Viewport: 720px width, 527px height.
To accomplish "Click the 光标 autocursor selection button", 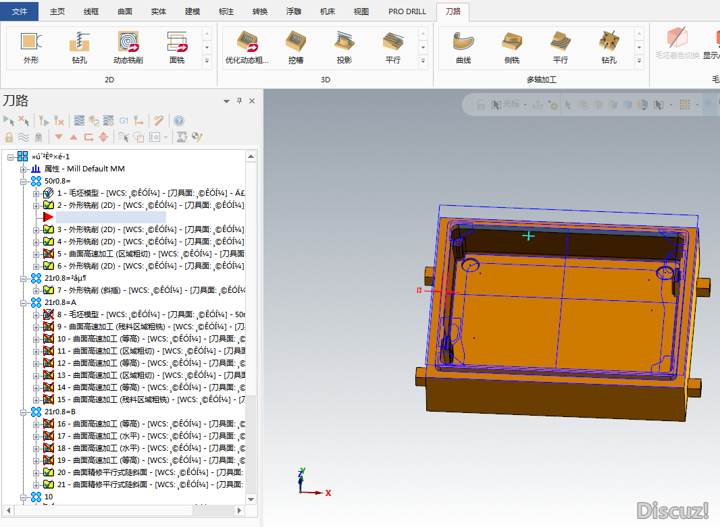I will click(506, 105).
